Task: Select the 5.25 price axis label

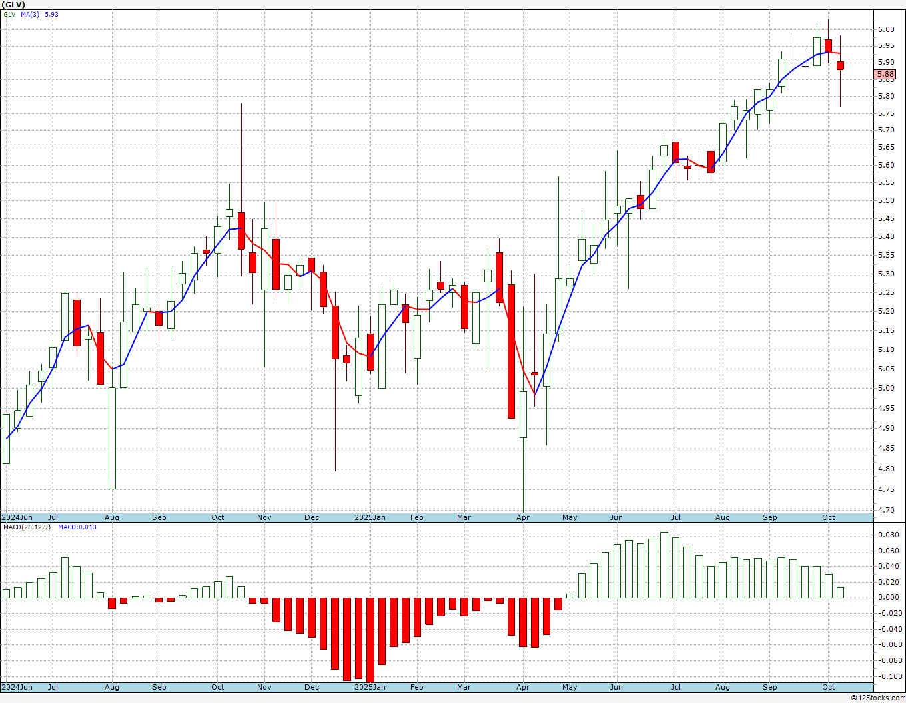Action: [886, 292]
